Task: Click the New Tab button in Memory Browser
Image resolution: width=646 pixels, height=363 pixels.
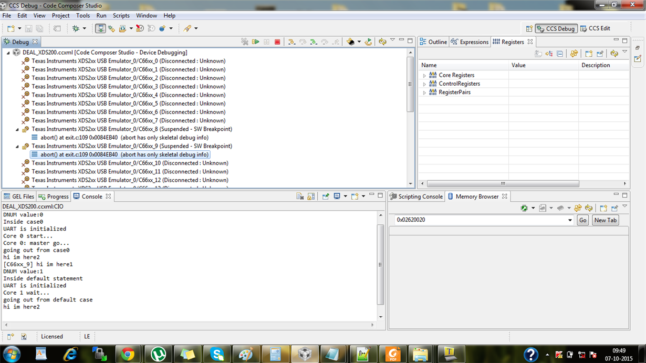Action: coord(606,220)
